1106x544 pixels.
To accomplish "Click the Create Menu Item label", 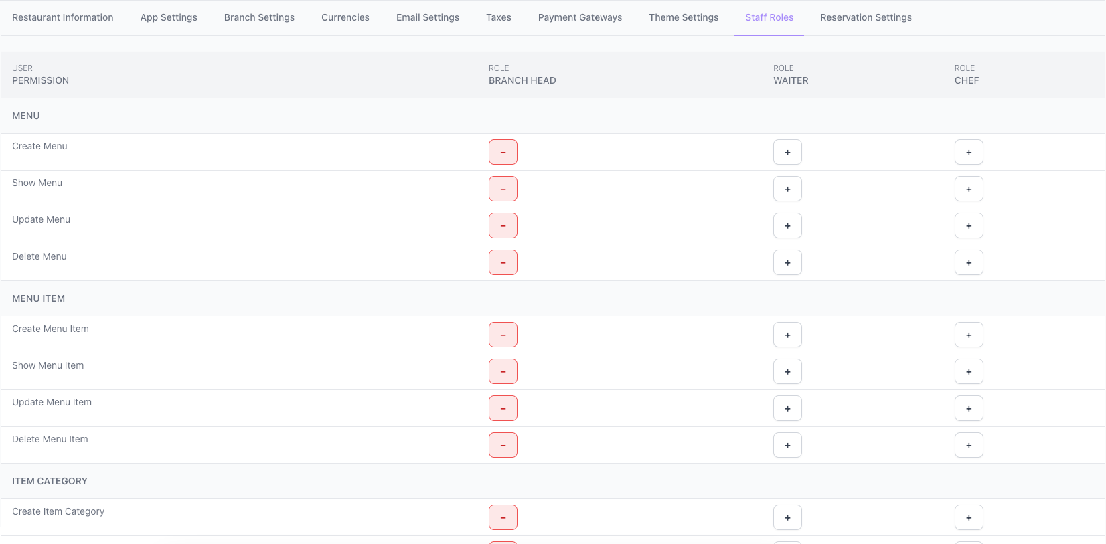I will pyautogui.click(x=50, y=329).
